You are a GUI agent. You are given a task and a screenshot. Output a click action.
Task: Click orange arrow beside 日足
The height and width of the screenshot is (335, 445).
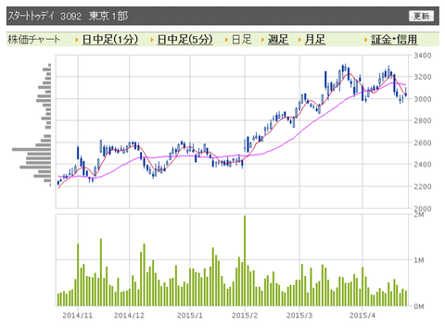coord(226,40)
